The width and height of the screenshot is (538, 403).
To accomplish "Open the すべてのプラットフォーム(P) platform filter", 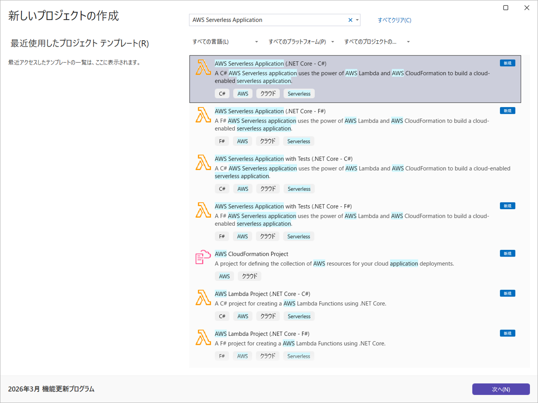I will point(301,42).
